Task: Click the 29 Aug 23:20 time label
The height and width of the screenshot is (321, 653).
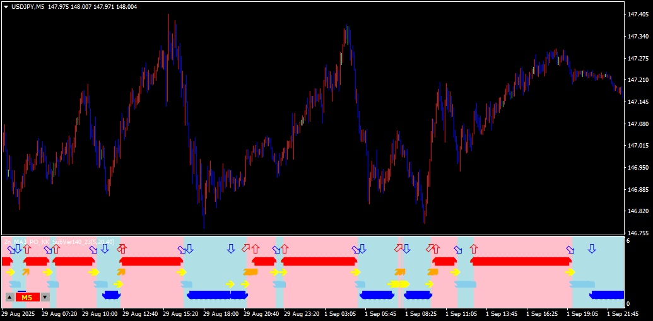Action: click(x=302, y=313)
